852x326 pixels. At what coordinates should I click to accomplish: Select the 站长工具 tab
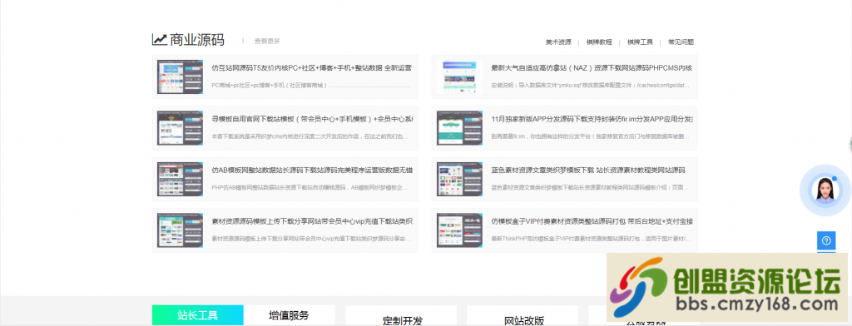pos(198,316)
